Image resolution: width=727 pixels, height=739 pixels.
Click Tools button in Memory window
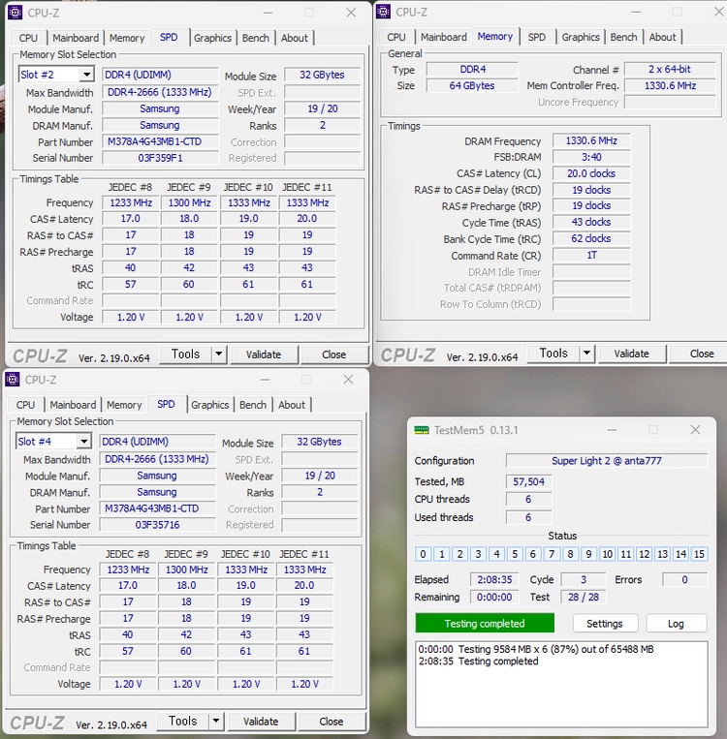[553, 353]
